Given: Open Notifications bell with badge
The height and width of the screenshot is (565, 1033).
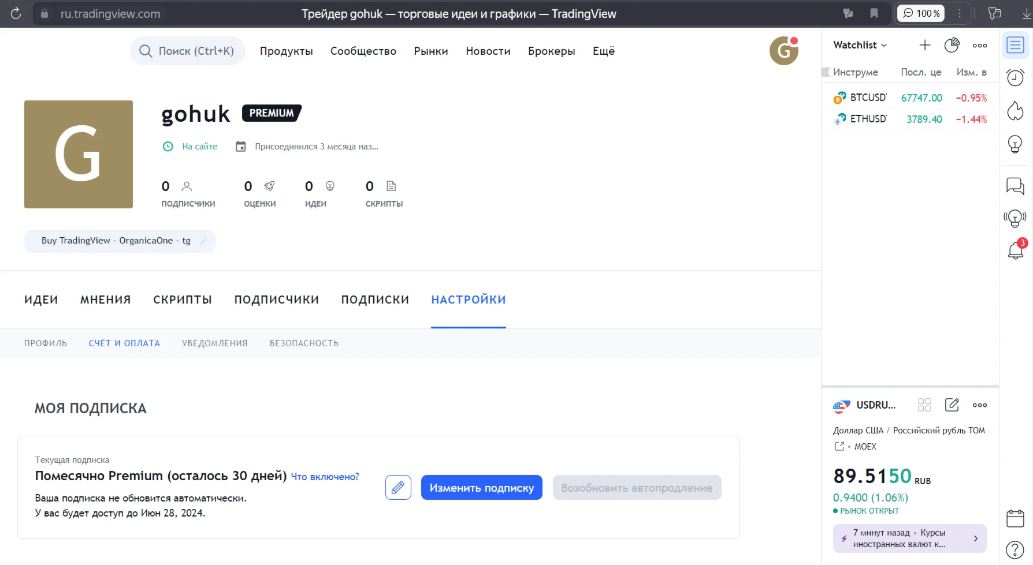Looking at the screenshot, I should [x=1016, y=250].
